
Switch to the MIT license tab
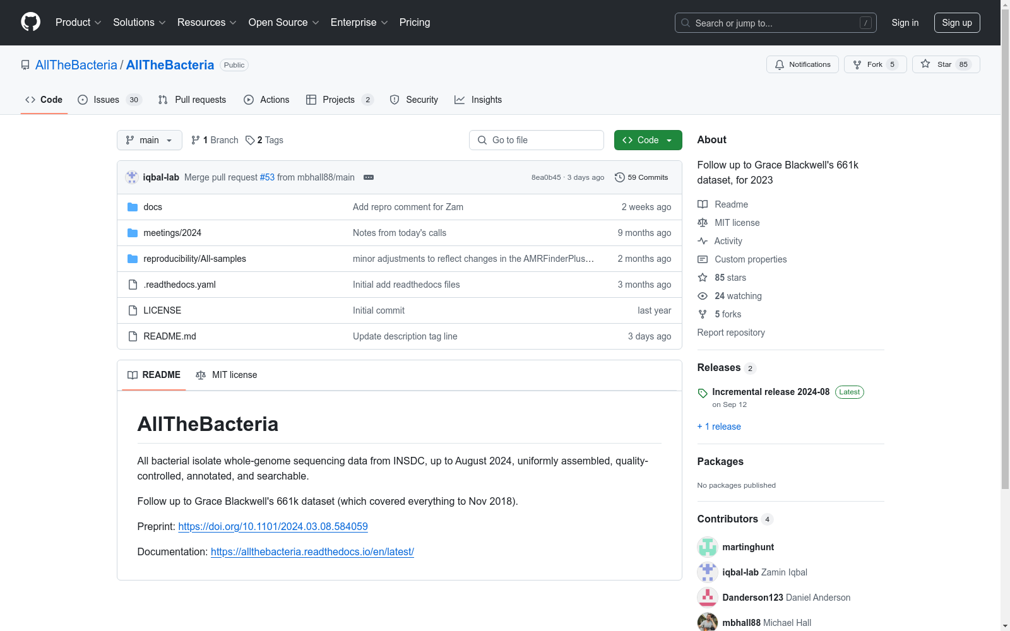tap(227, 375)
